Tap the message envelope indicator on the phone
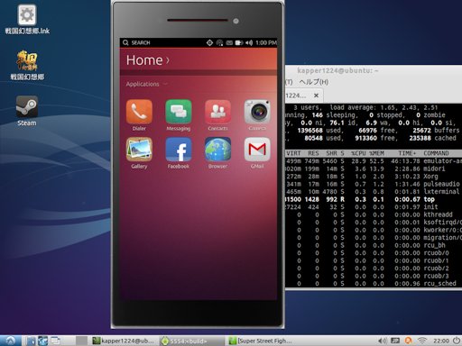Image resolution: width=462 pixels, height=346 pixels. coord(229,42)
